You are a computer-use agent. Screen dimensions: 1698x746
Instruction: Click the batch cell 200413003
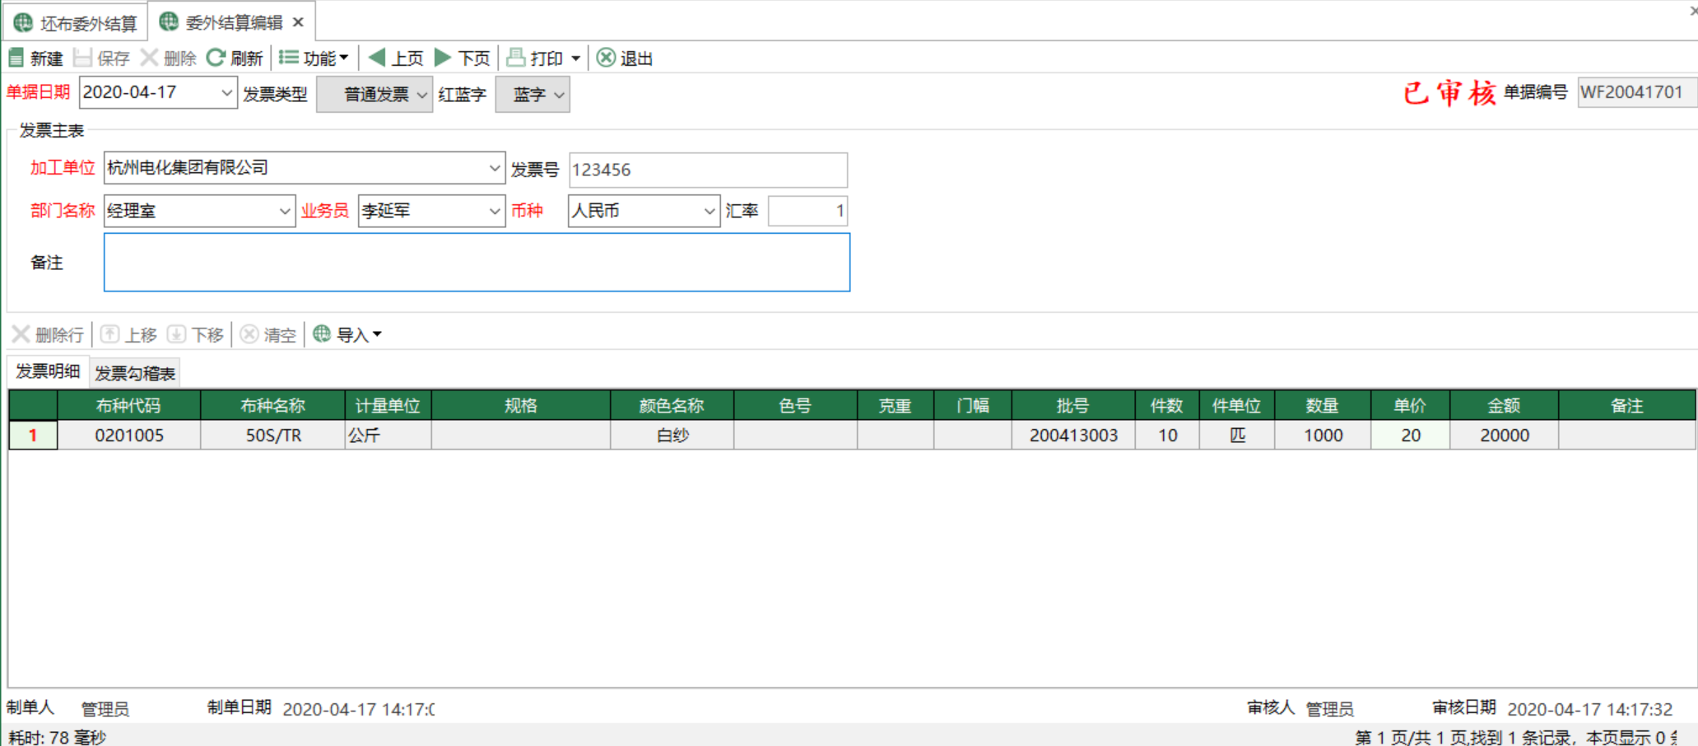point(1073,435)
